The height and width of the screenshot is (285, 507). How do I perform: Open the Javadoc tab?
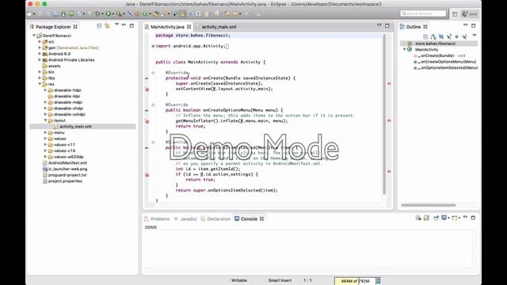point(185,219)
